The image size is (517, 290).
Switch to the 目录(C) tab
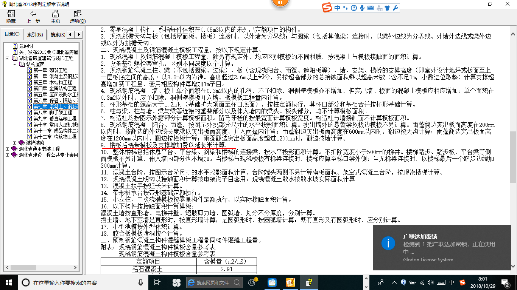tap(12, 34)
